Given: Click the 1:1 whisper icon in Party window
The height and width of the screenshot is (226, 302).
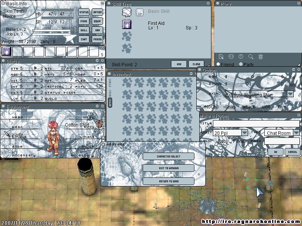Looking at the screenshot, I should (x=231, y=57).
